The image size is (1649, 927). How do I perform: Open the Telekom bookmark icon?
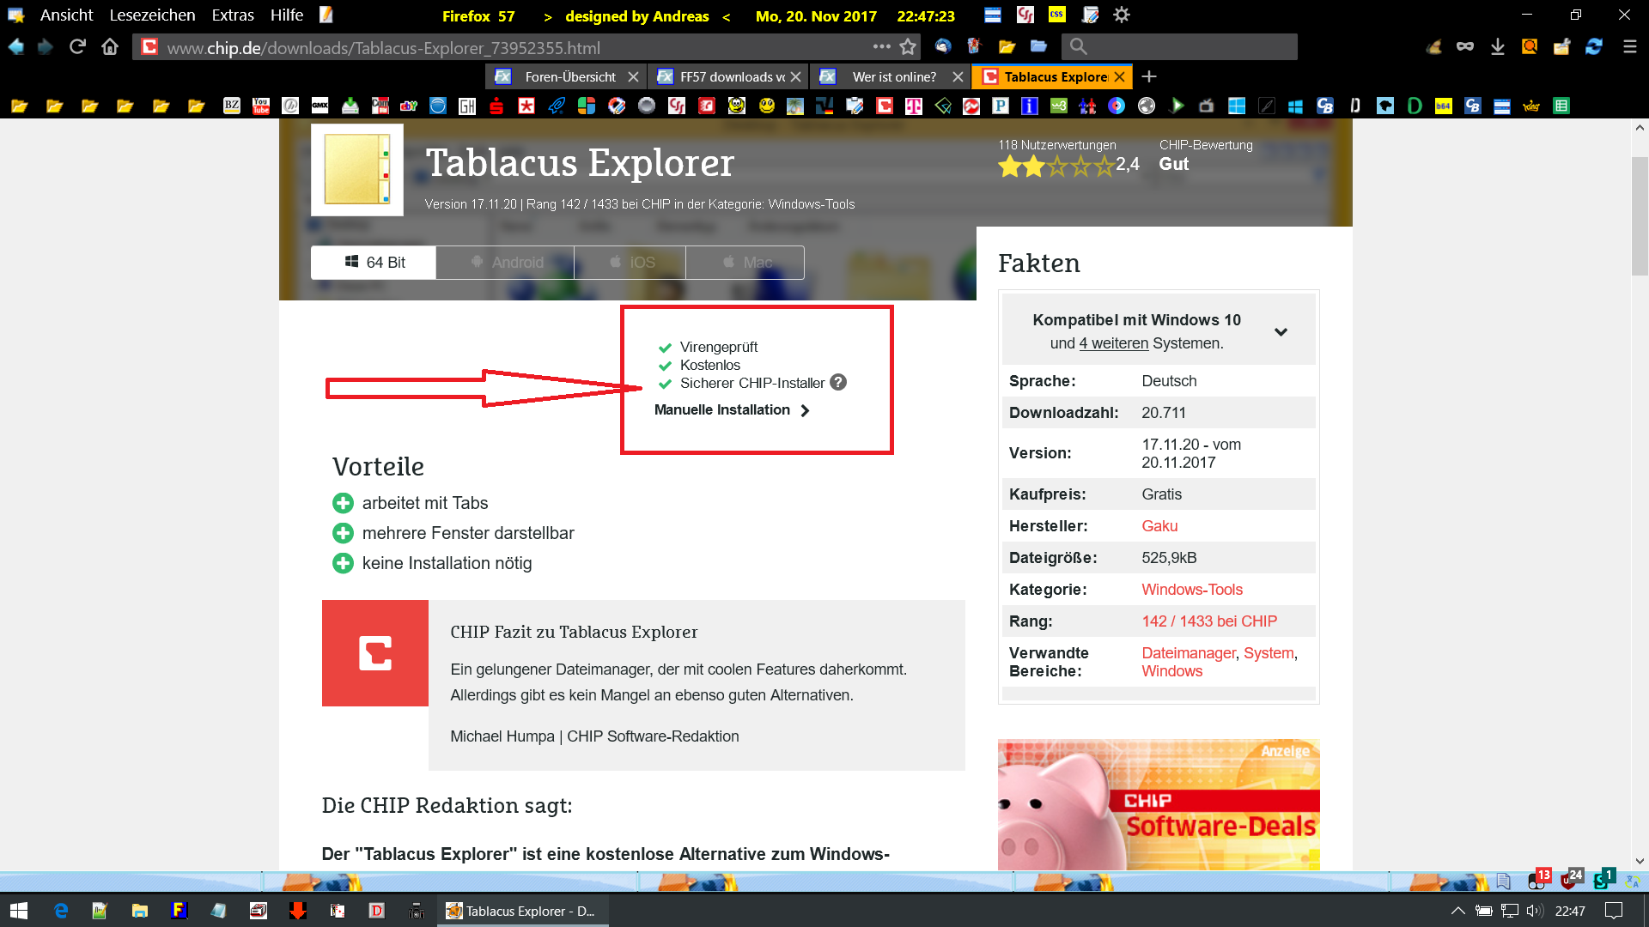[x=913, y=106]
